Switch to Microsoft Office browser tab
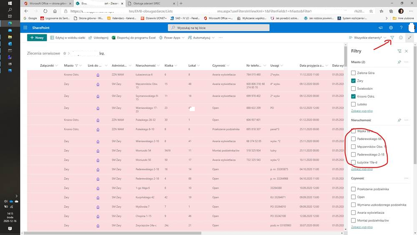Image resolution: width=417 pixels, height=235 pixels. pos(48,3)
